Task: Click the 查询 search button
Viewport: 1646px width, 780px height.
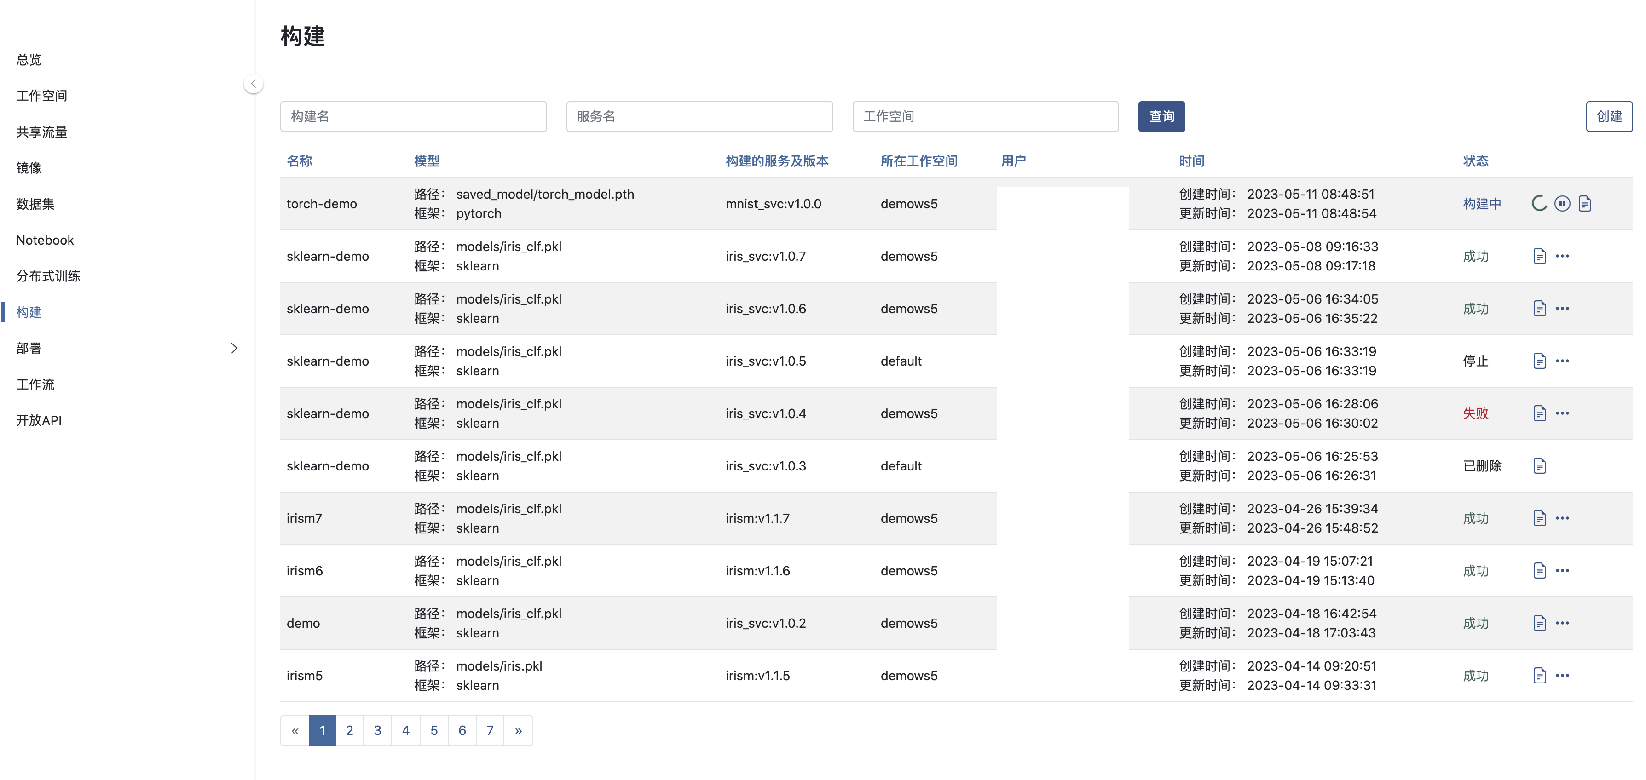Action: click(1161, 116)
